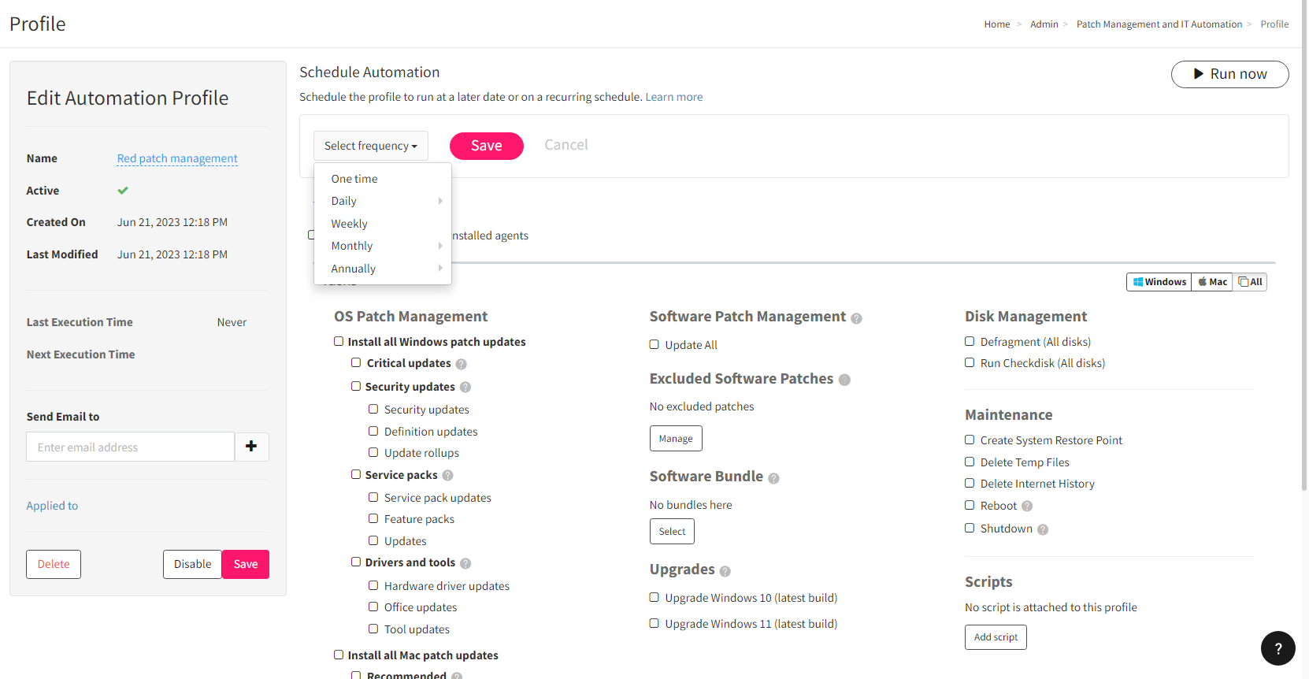
Task: Manage excluded software patches
Action: pyautogui.click(x=676, y=439)
